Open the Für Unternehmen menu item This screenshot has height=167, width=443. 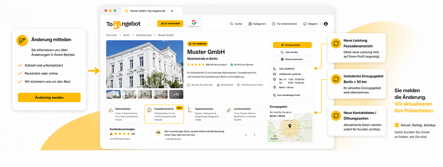coord(284,24)
